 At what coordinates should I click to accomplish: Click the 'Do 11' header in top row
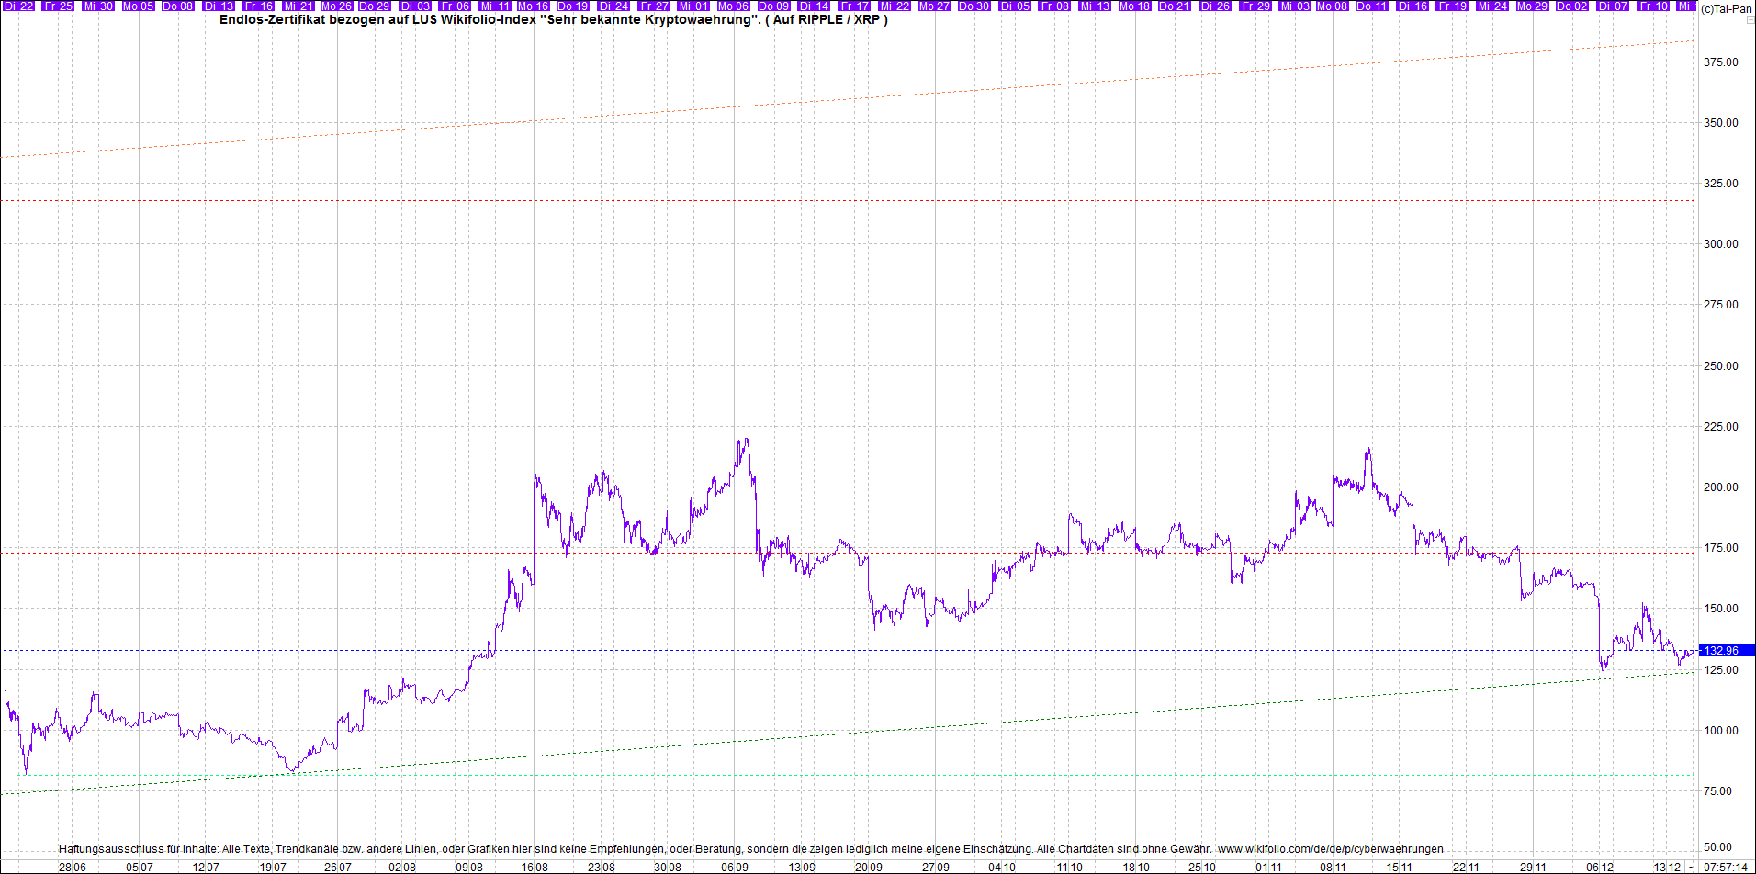1372,6
